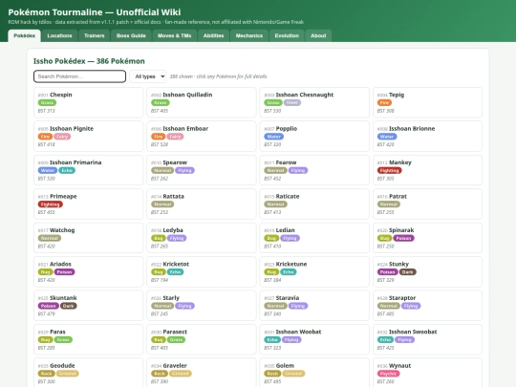Open the Locations tab
The image size is (516, 387).
pos(59,35)
